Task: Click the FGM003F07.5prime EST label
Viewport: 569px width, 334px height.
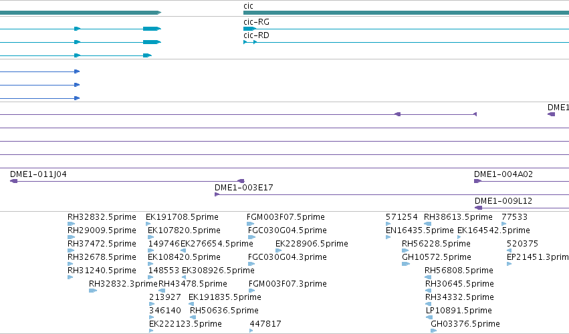Action: (286, 217)
